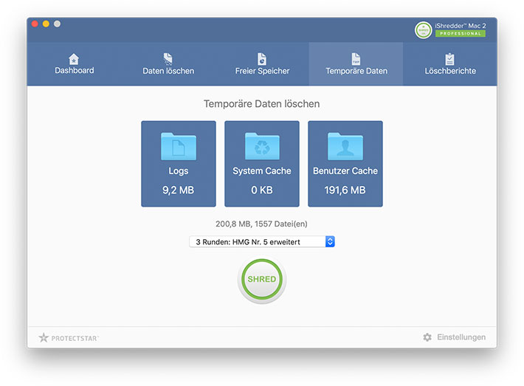
Task: Close the window with the red button
Action: click(x=35, y=24)
